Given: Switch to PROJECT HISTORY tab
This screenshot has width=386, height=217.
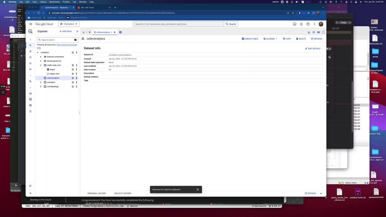Looking at the screenshot, I should 123,193.
